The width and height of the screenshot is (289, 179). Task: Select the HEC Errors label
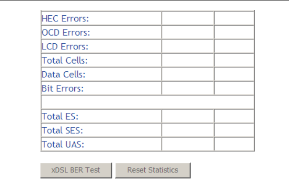[x=65, y=19]
